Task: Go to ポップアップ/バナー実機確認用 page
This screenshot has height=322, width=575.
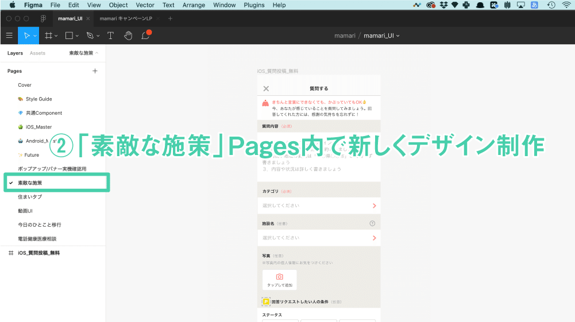Action: tap(52, 169)
